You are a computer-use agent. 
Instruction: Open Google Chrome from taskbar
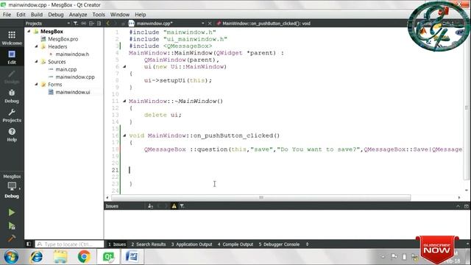[x=84, y=257]
